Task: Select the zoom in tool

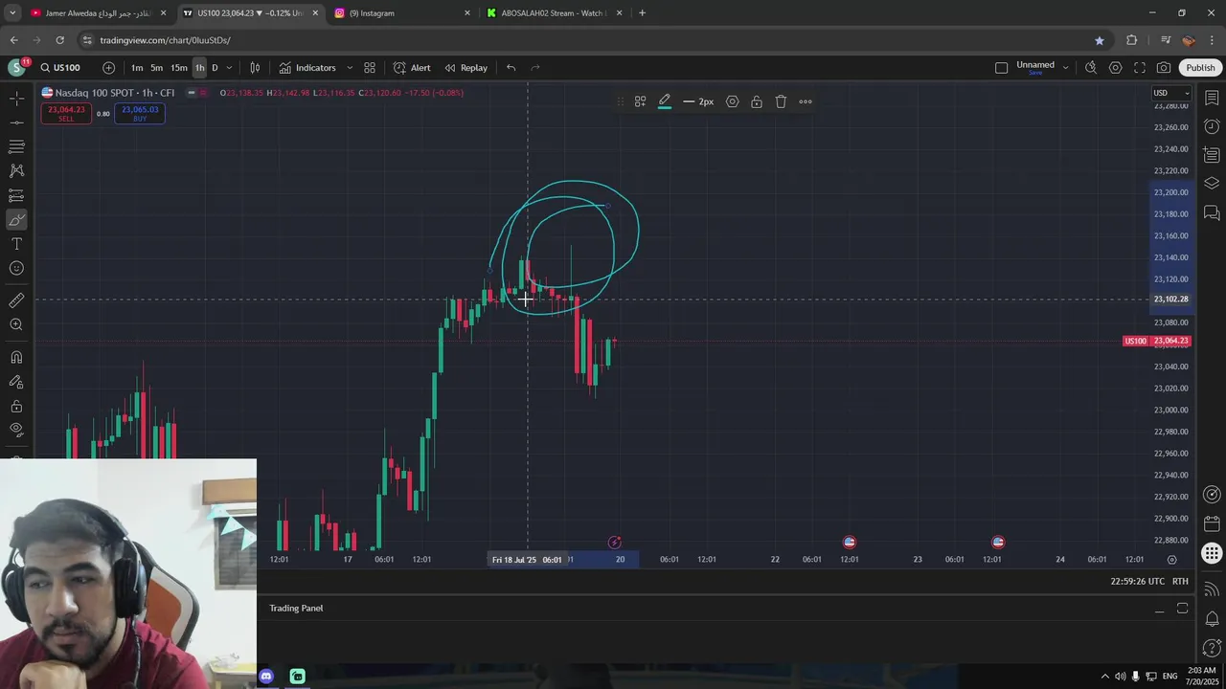Action: point(16,324)
